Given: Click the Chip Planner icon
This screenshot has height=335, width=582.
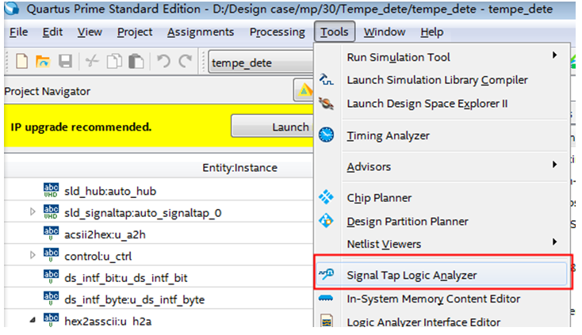Looking at the screenshot, I should (x=326, y=196).
